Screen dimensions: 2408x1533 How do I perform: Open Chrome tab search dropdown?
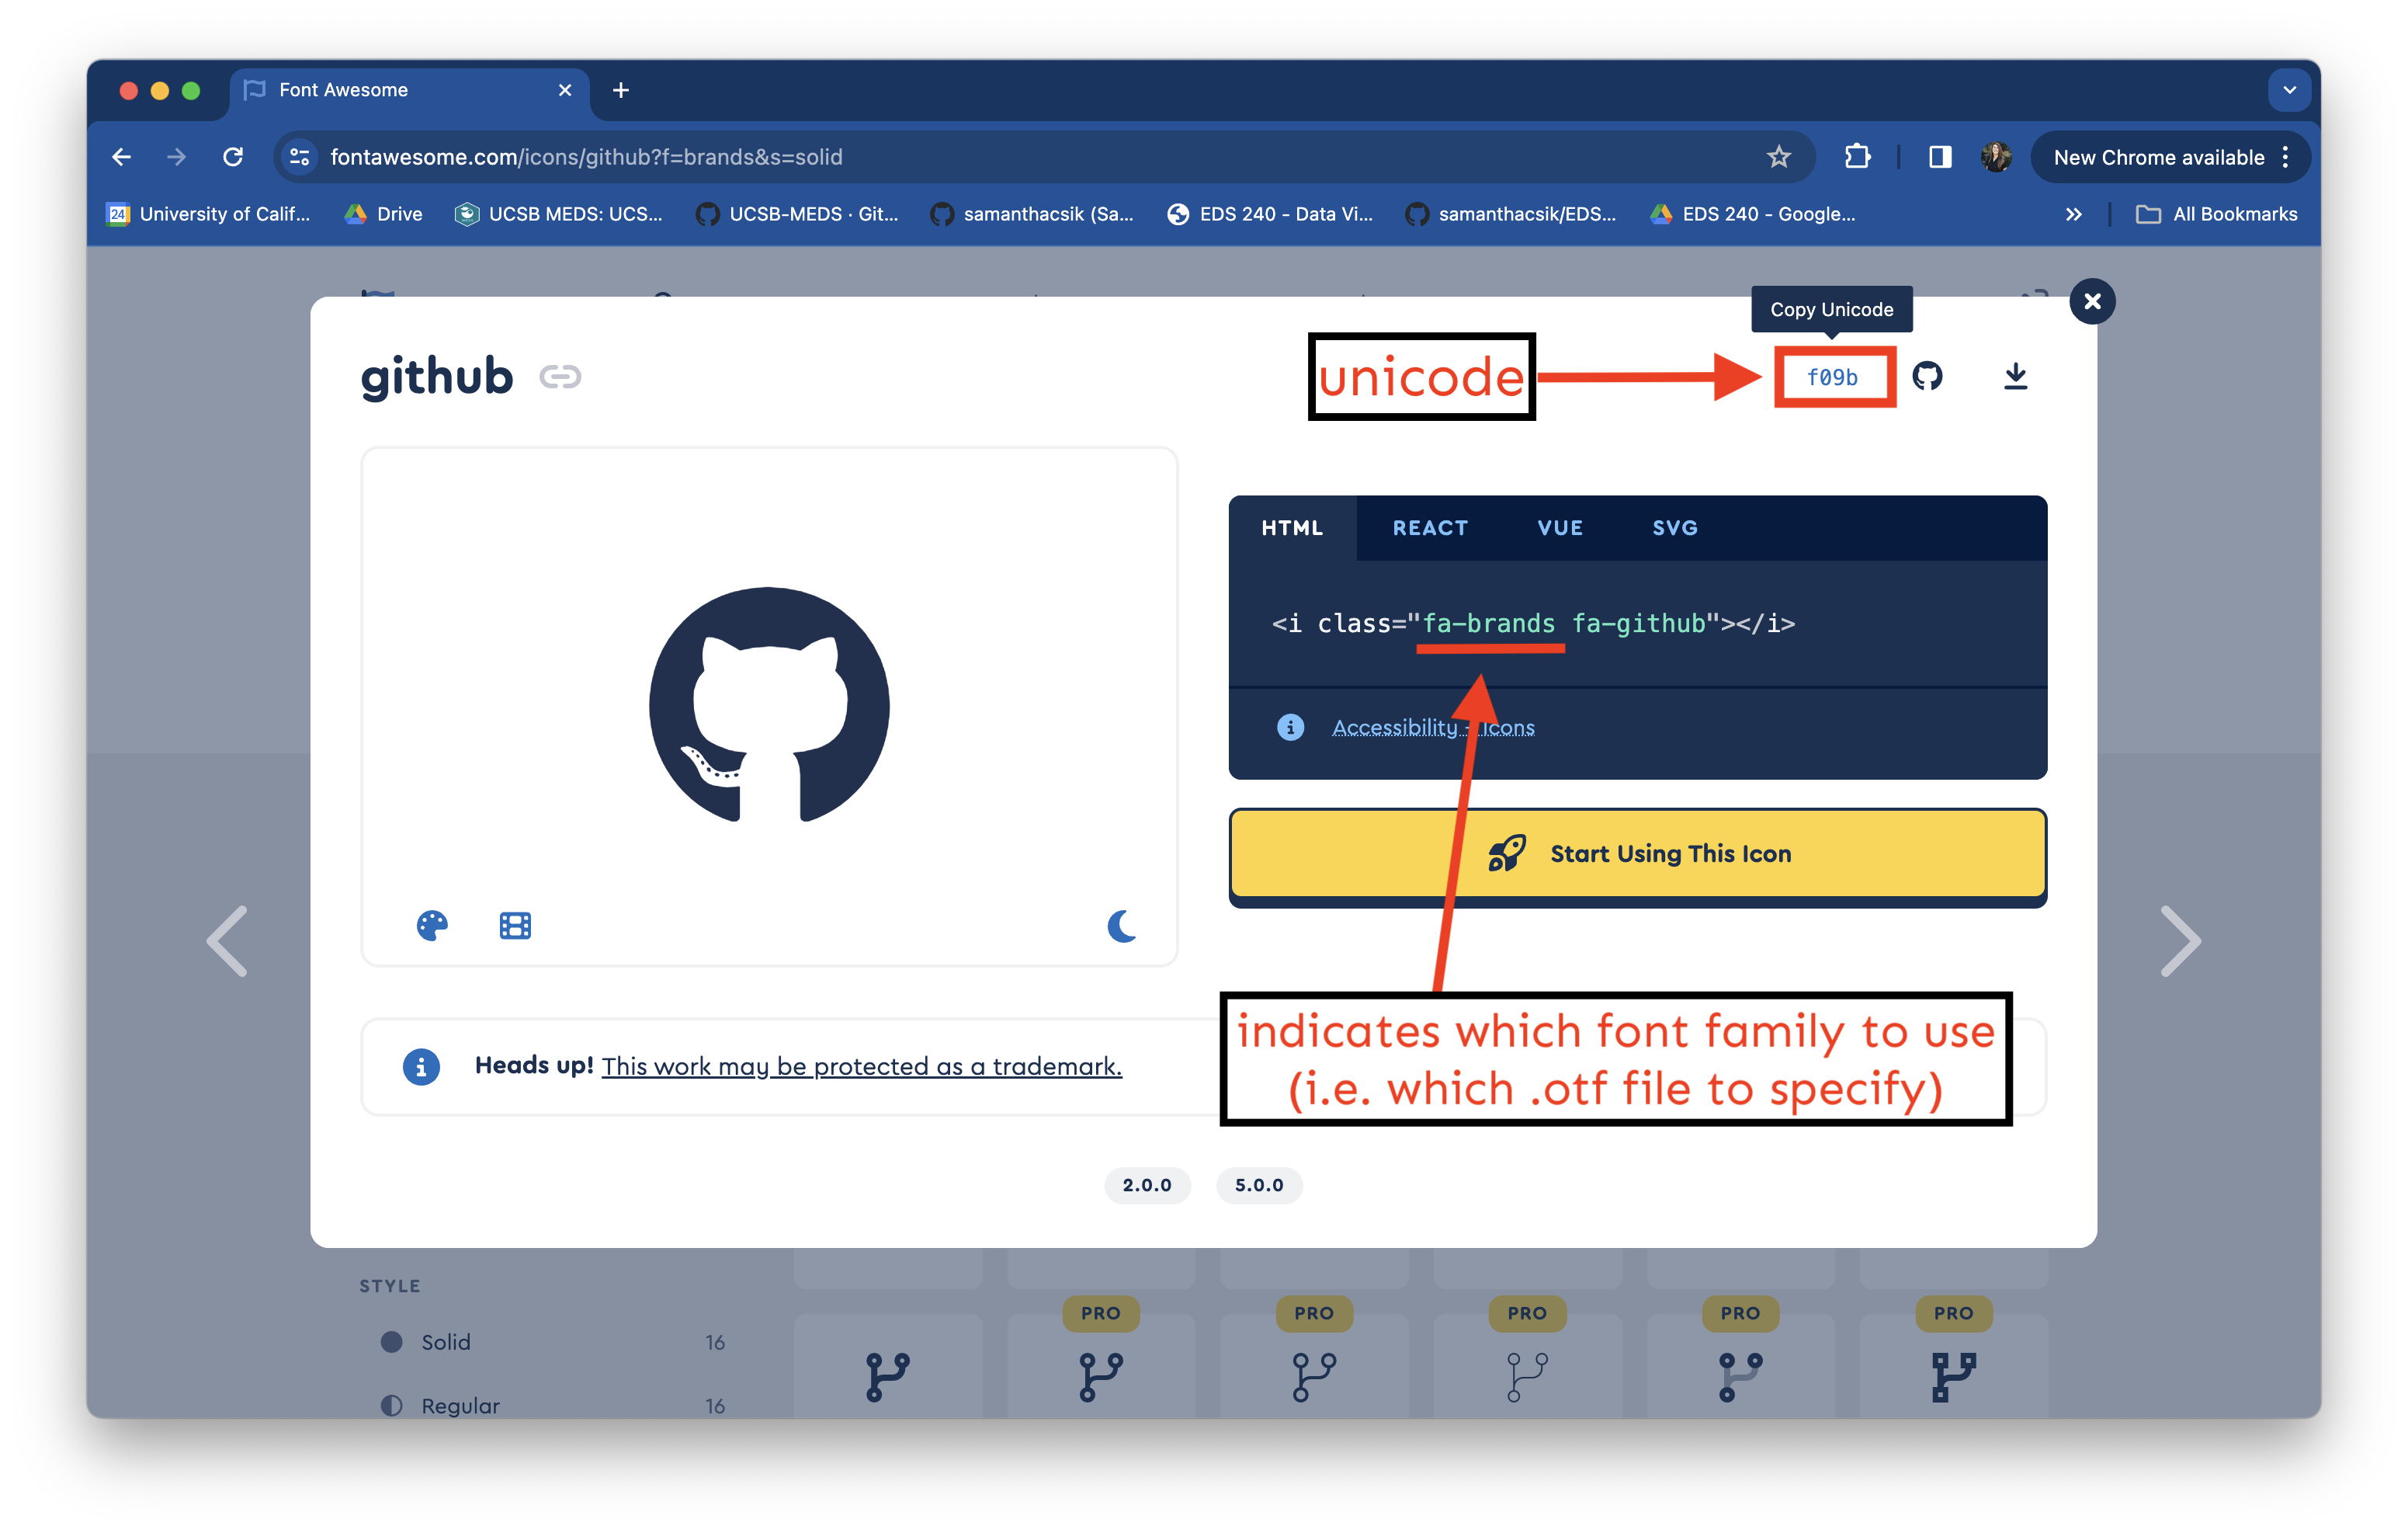point(2289,90)
